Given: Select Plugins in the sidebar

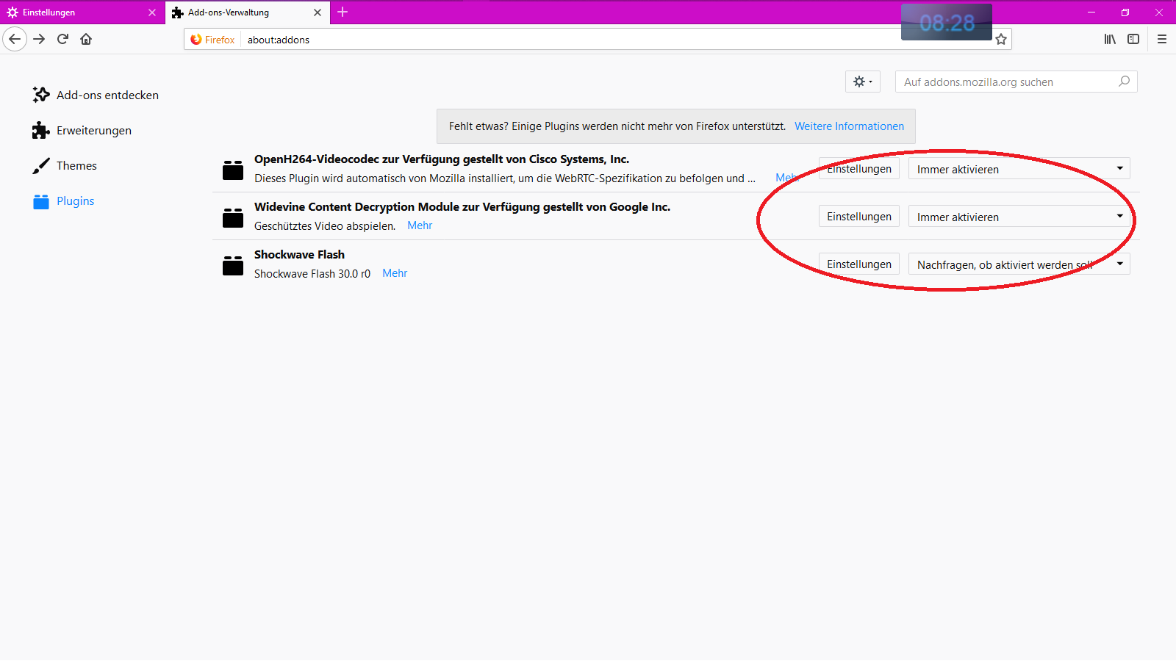Looking at the screenshot, I should click(x=64, y=201).
